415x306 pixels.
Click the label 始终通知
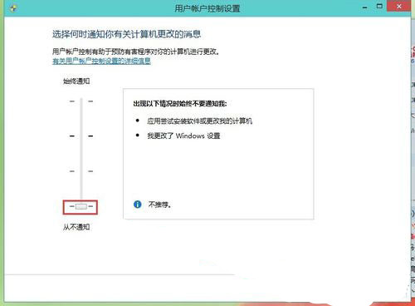click(x=76, y=81)
